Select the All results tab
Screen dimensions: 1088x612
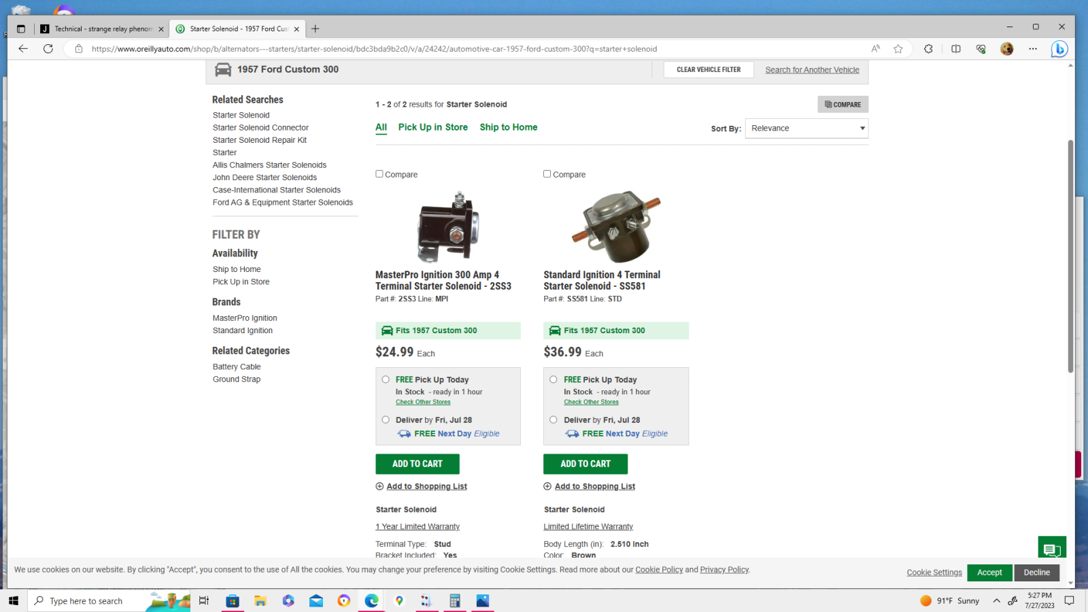pos(381,127)
